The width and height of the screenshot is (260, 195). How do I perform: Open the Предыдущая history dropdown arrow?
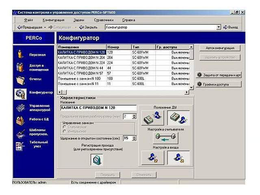(x=45, y=27)
